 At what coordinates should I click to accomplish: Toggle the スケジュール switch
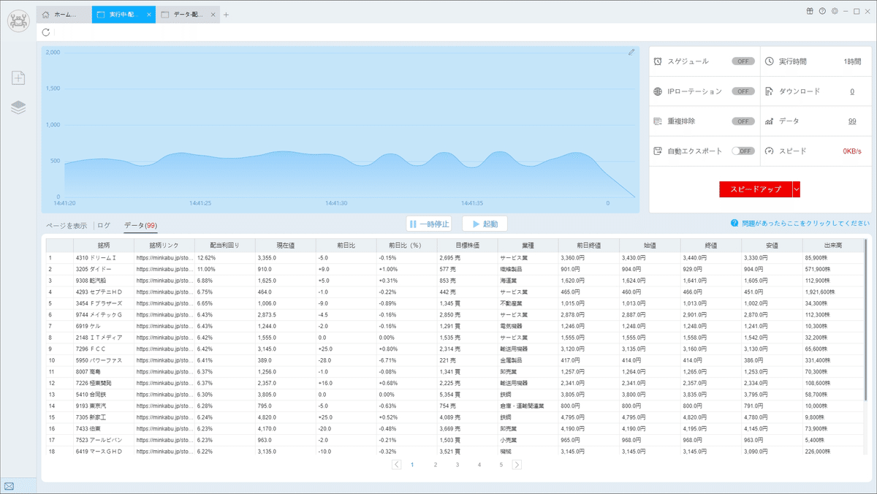[743, 61]
